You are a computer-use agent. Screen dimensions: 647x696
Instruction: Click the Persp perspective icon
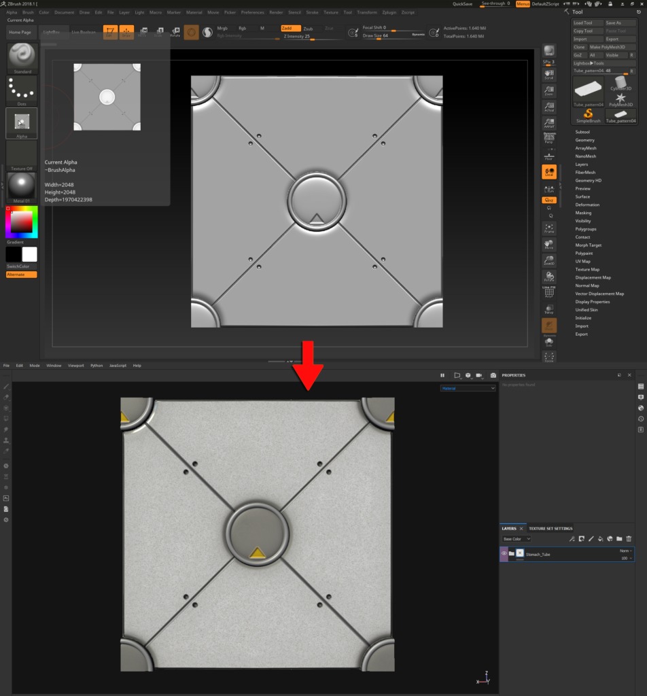(549, 139)
